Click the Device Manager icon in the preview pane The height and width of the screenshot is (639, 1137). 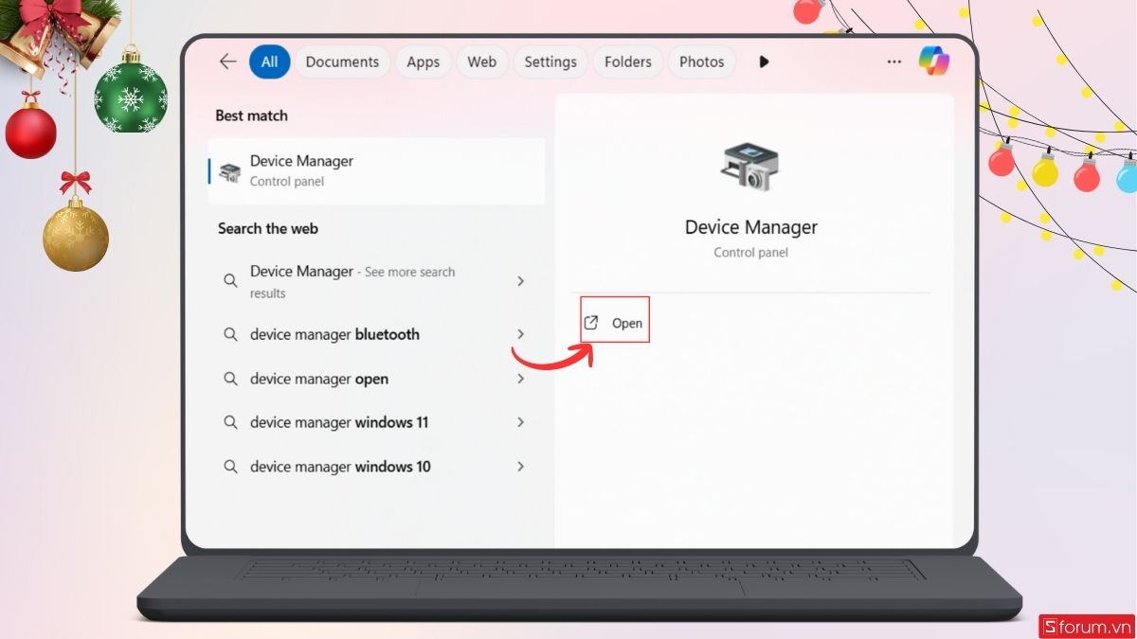click(750, 167)
